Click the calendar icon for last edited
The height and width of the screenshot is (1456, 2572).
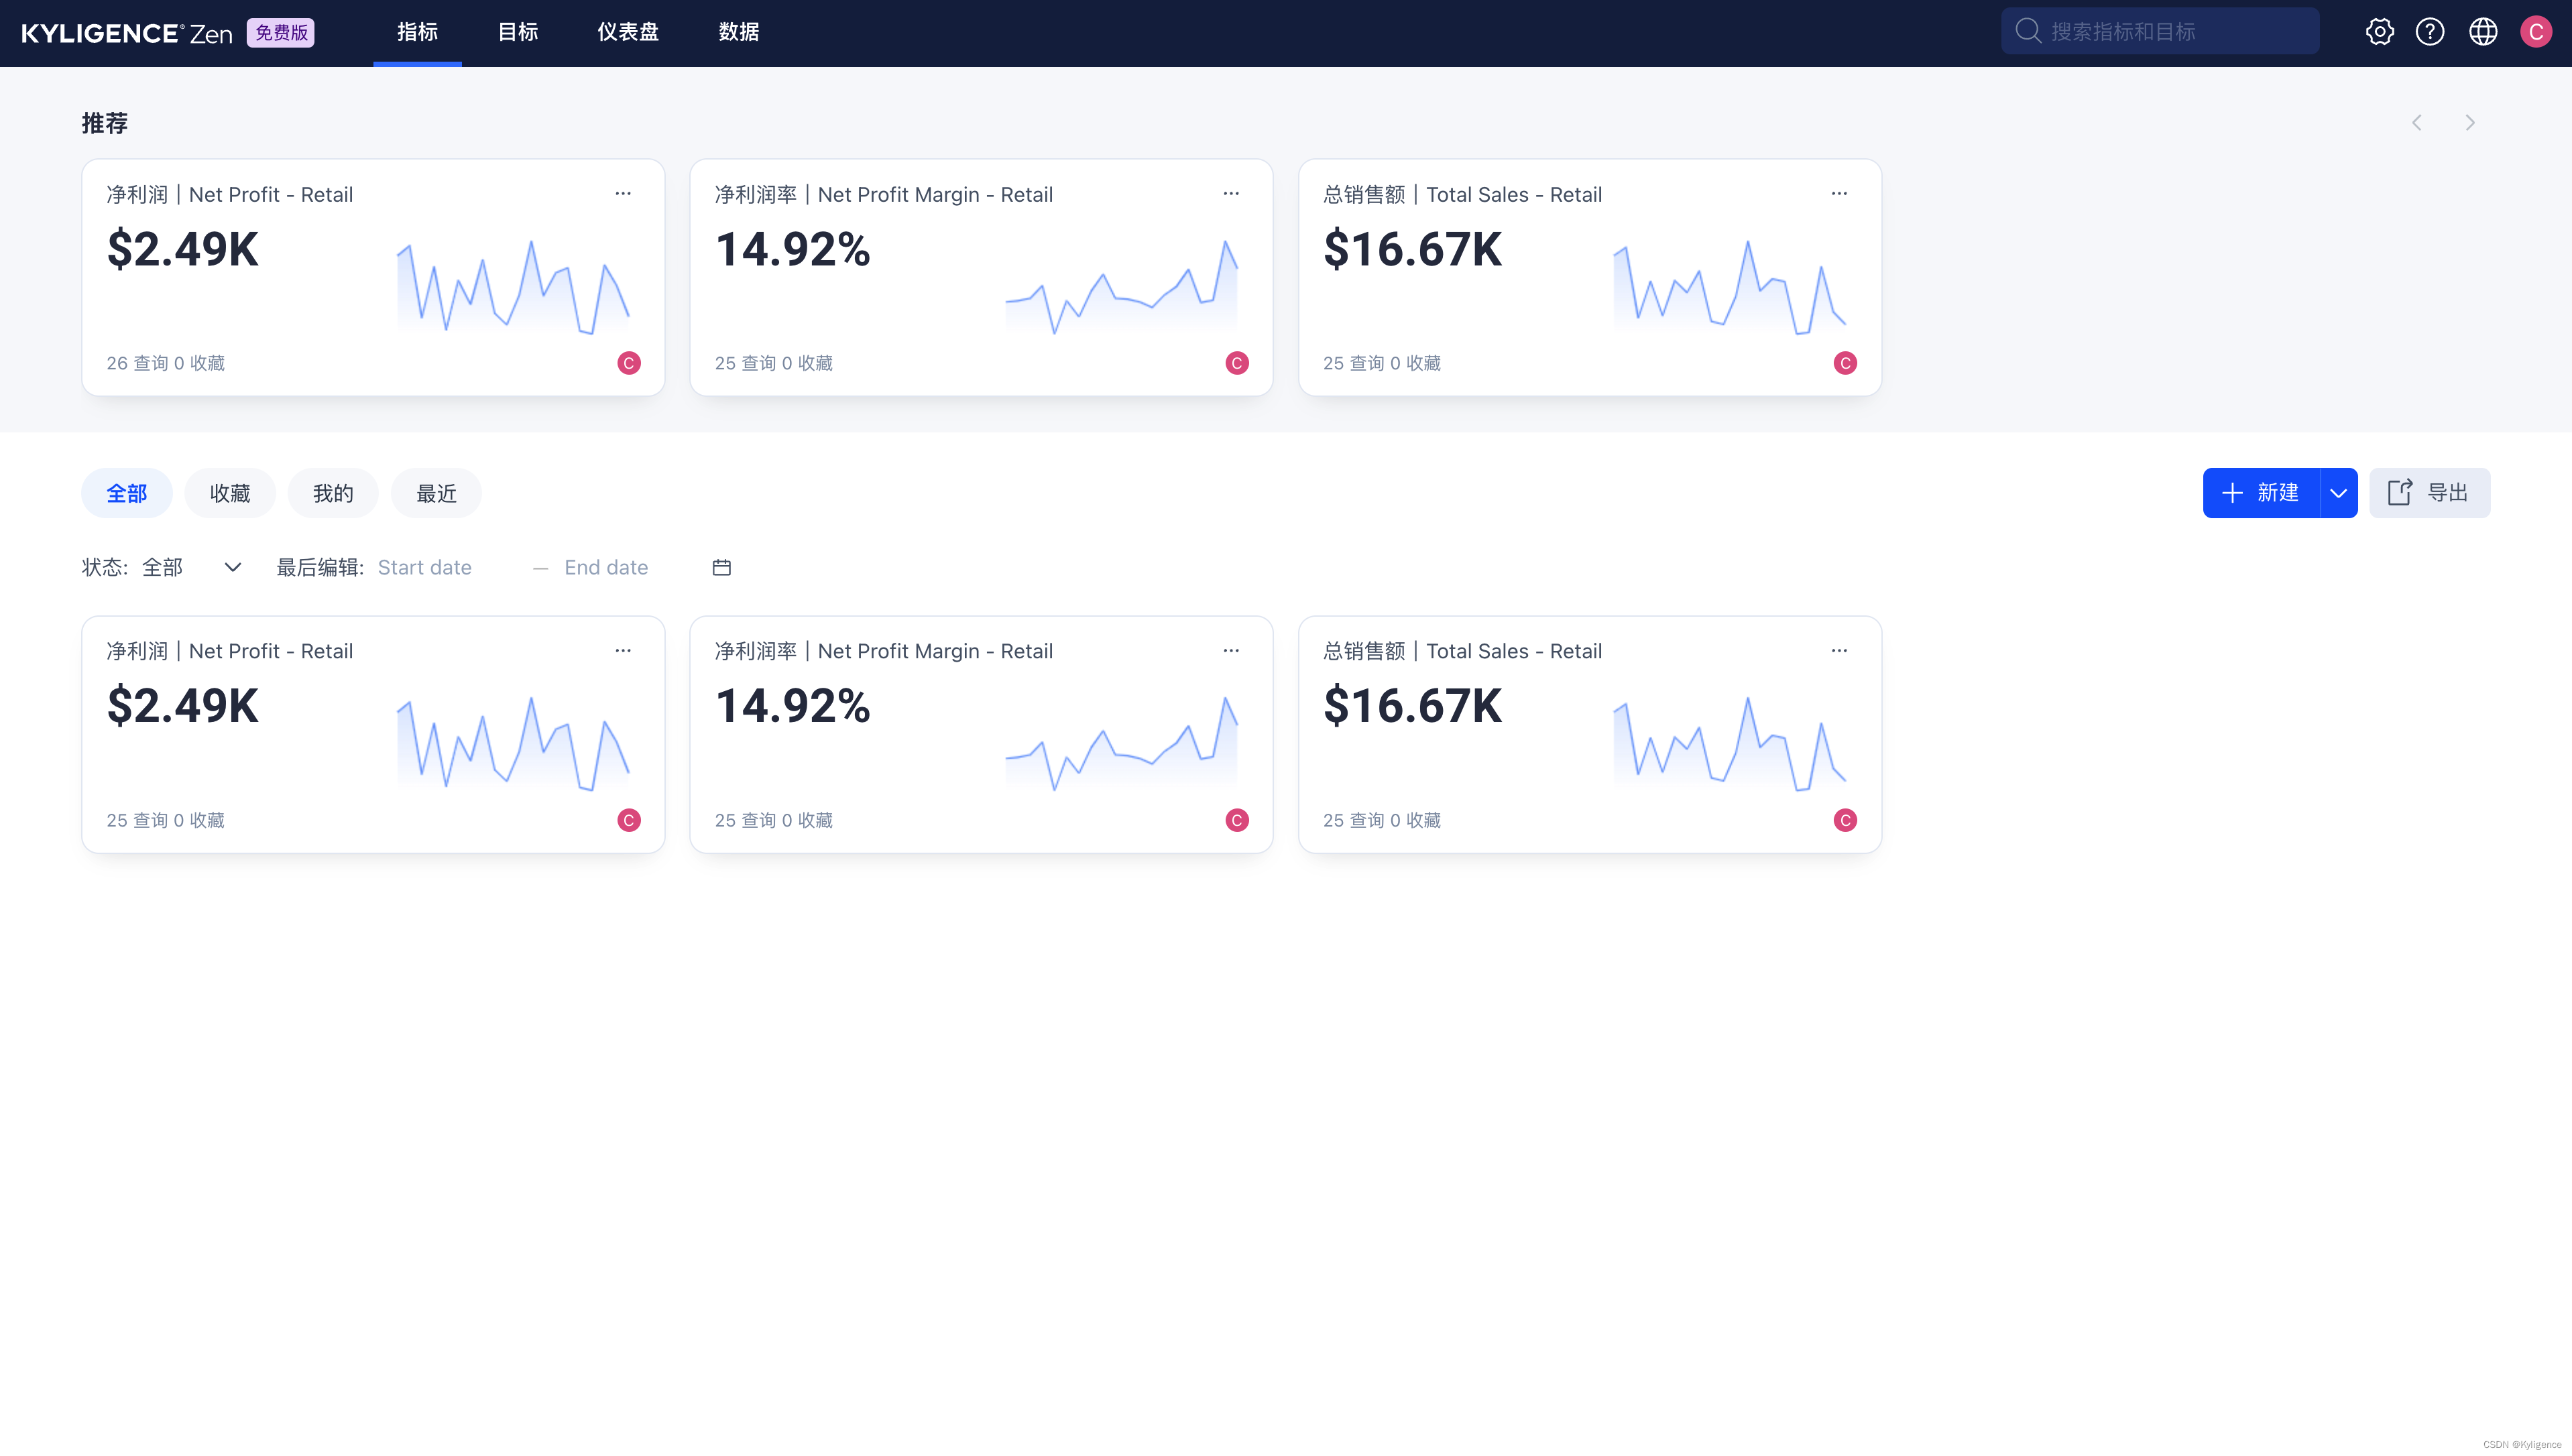tap(721, 568)
